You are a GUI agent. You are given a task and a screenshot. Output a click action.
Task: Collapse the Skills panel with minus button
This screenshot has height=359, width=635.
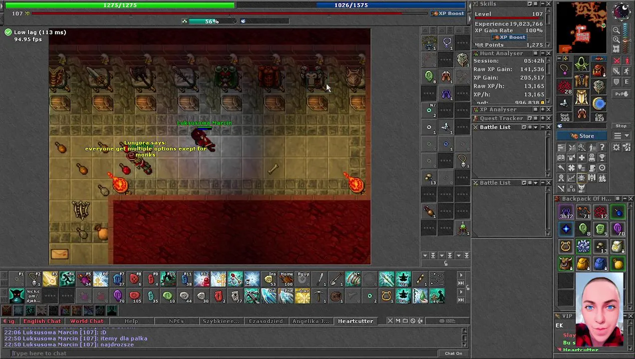542,4
